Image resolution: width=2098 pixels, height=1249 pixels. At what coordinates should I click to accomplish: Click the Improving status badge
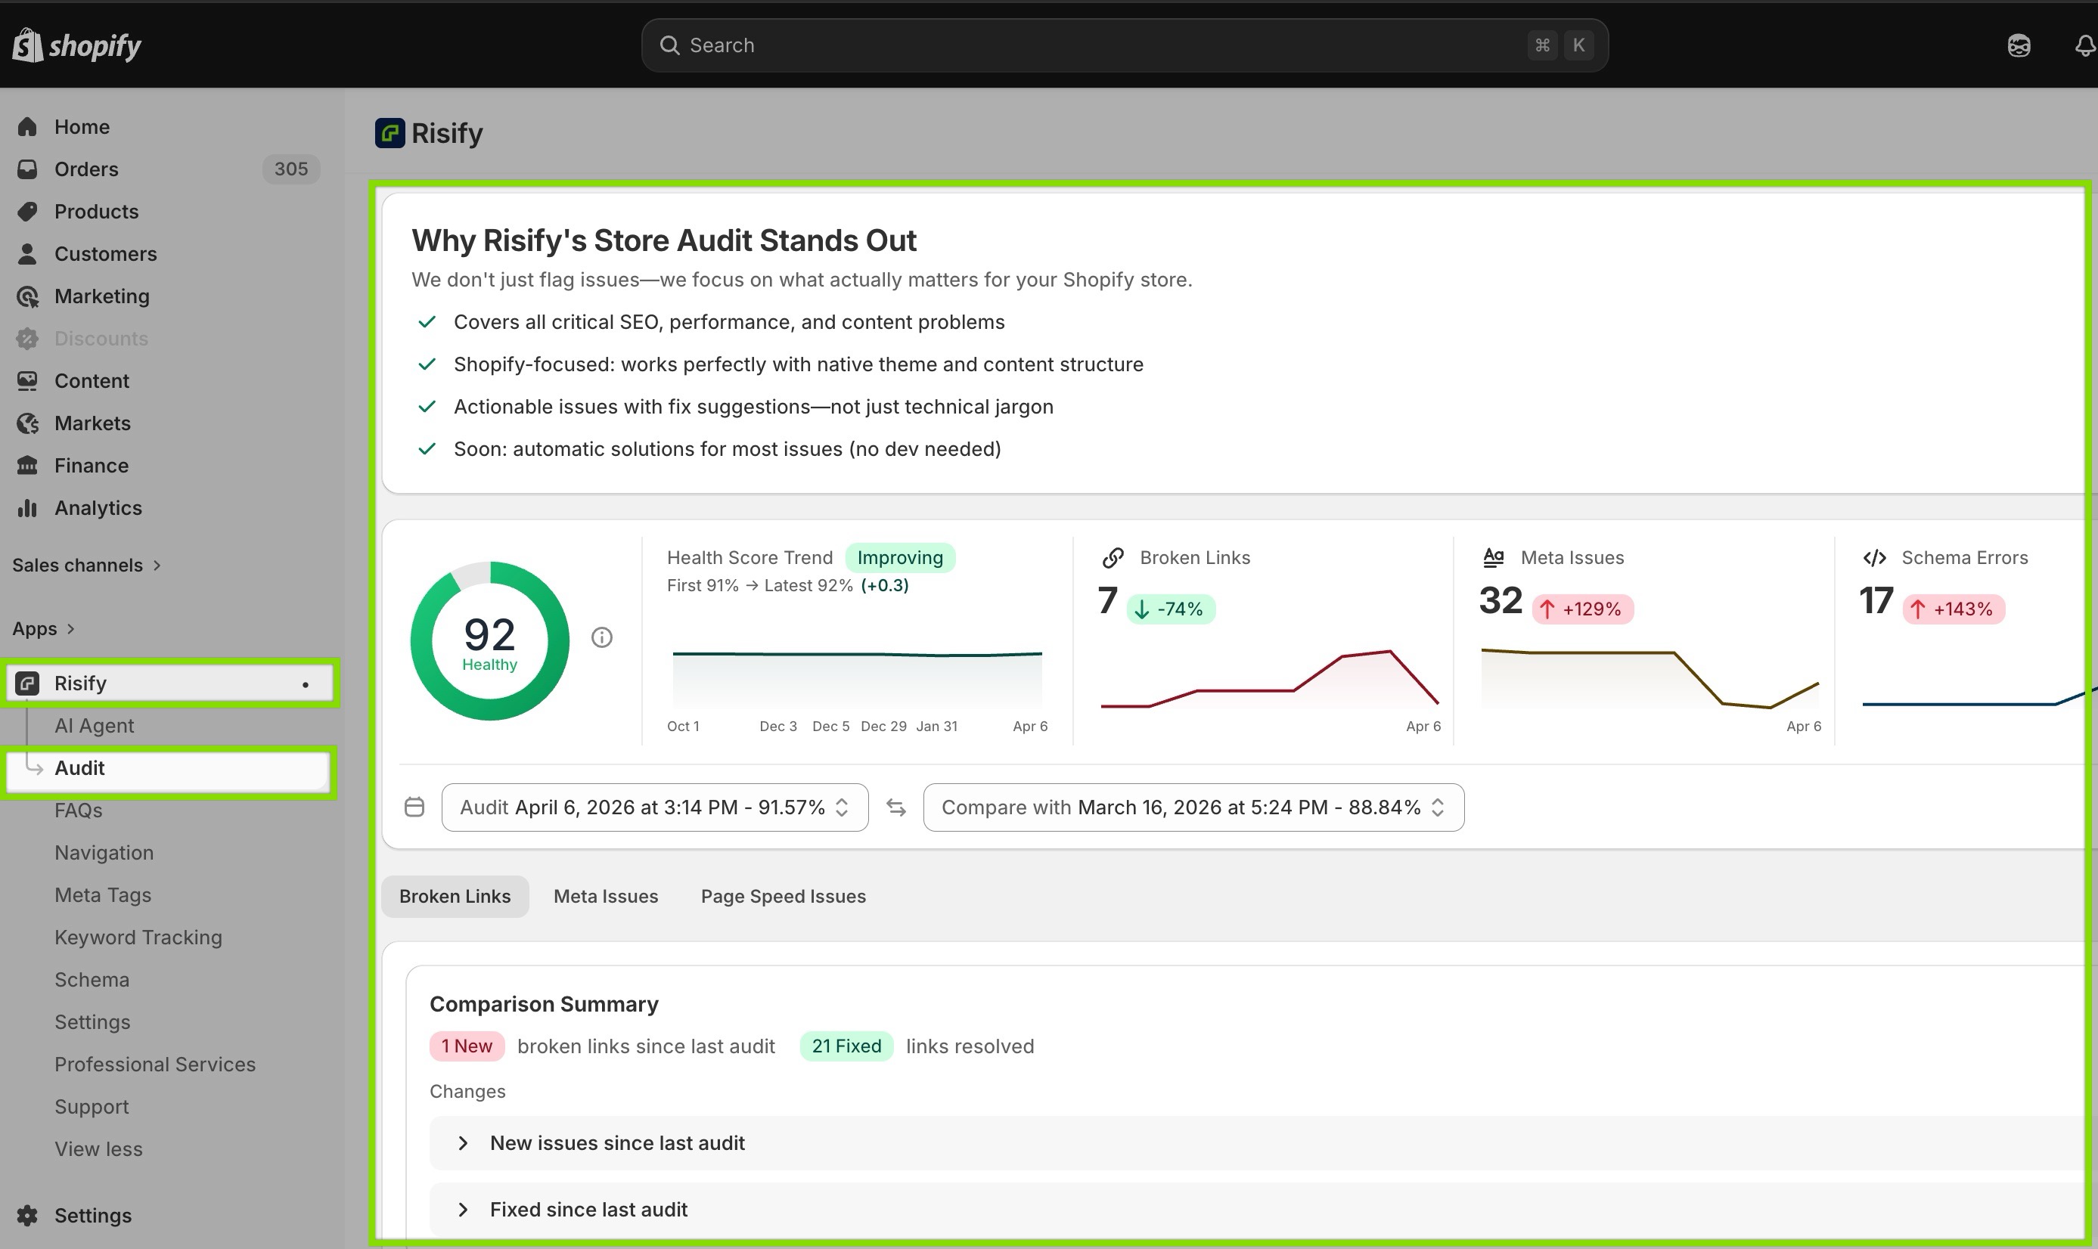pyautogui.click(x=900, y=558)
